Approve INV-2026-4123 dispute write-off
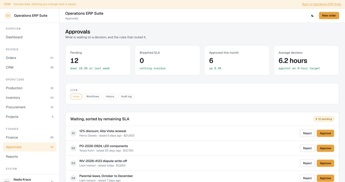The height and width of the screenshot is (182, 345). click(x=325, y=163)
